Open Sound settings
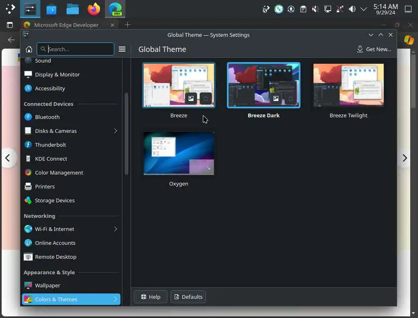The height and width of the screenshot is (318, 418). [x=71, y=60]
